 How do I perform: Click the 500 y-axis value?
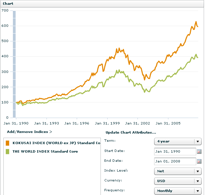click(x=5, y=41)
